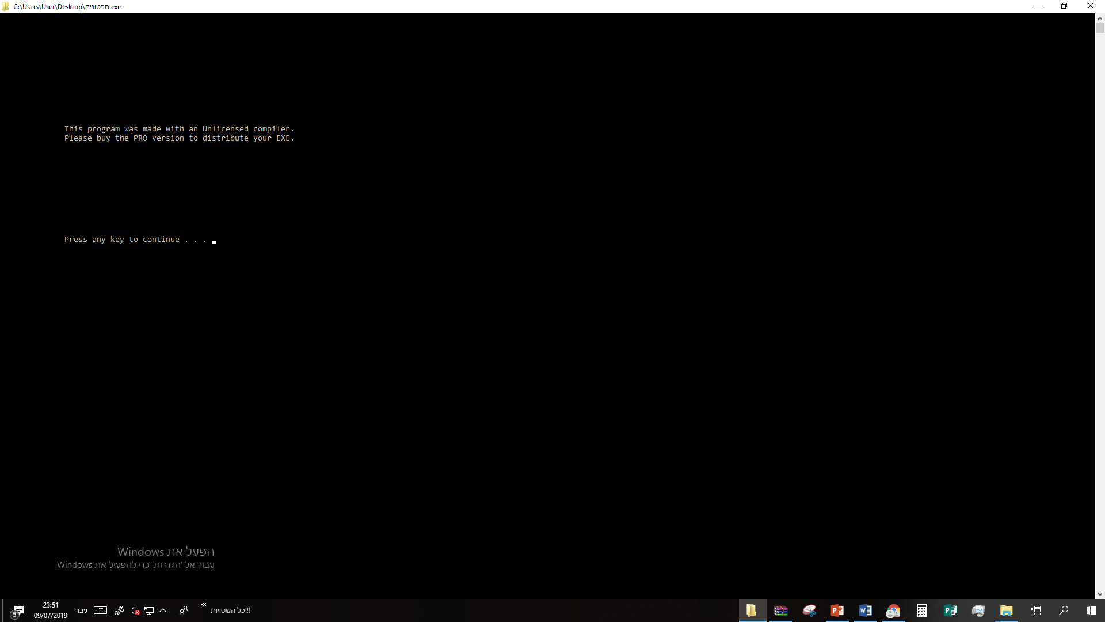Click the running console app taskbar icon
Image resolution: width=1105 pixels, height=622 pixels.
(752, 610)
